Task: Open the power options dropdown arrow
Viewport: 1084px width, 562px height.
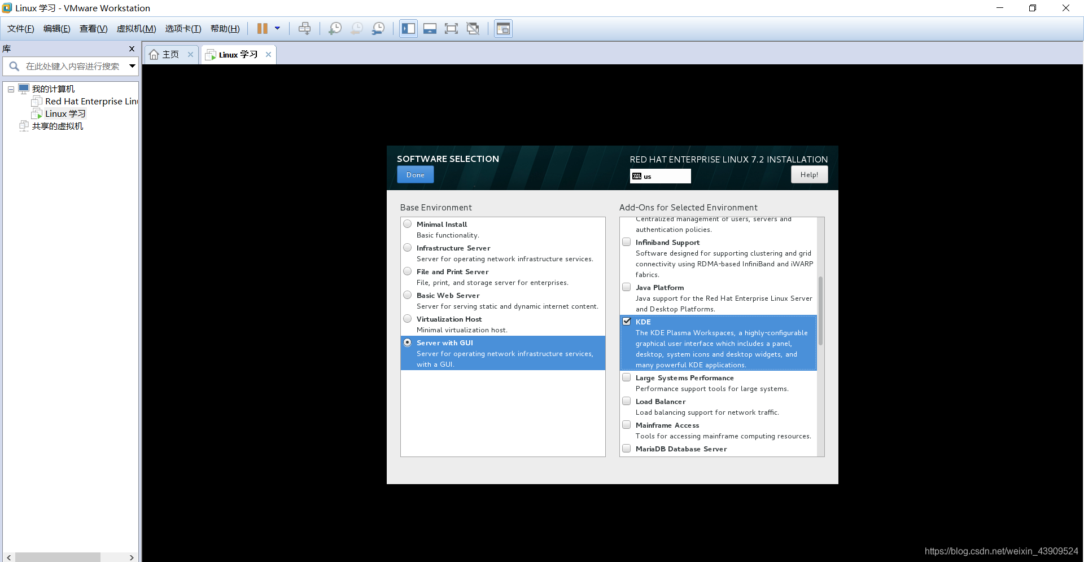Action: point(277,28)
